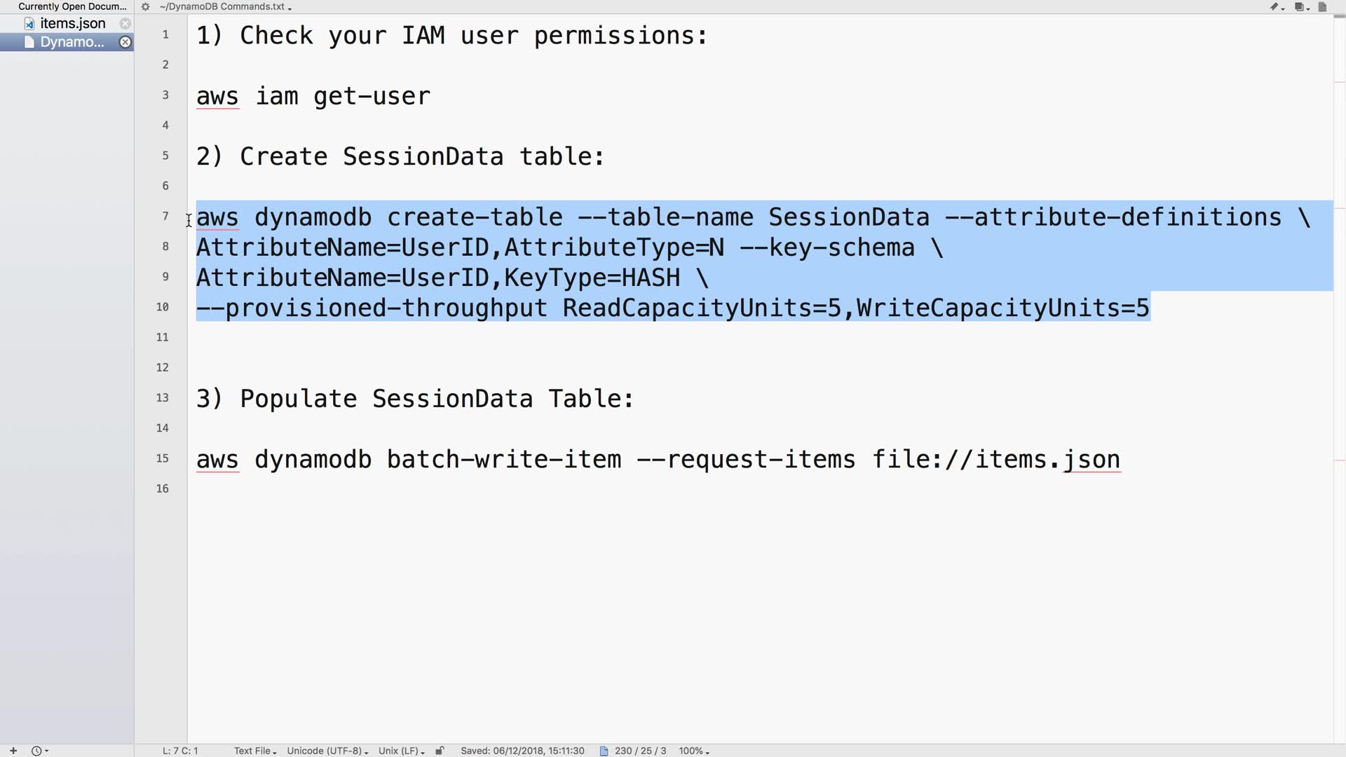Open the marker pen menu
1346x757 pixels.
coord(1276,7)
